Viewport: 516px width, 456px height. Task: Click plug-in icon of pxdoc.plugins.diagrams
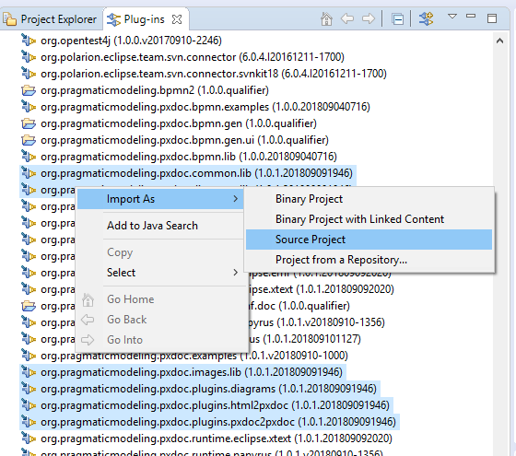(x=29, y=388)
